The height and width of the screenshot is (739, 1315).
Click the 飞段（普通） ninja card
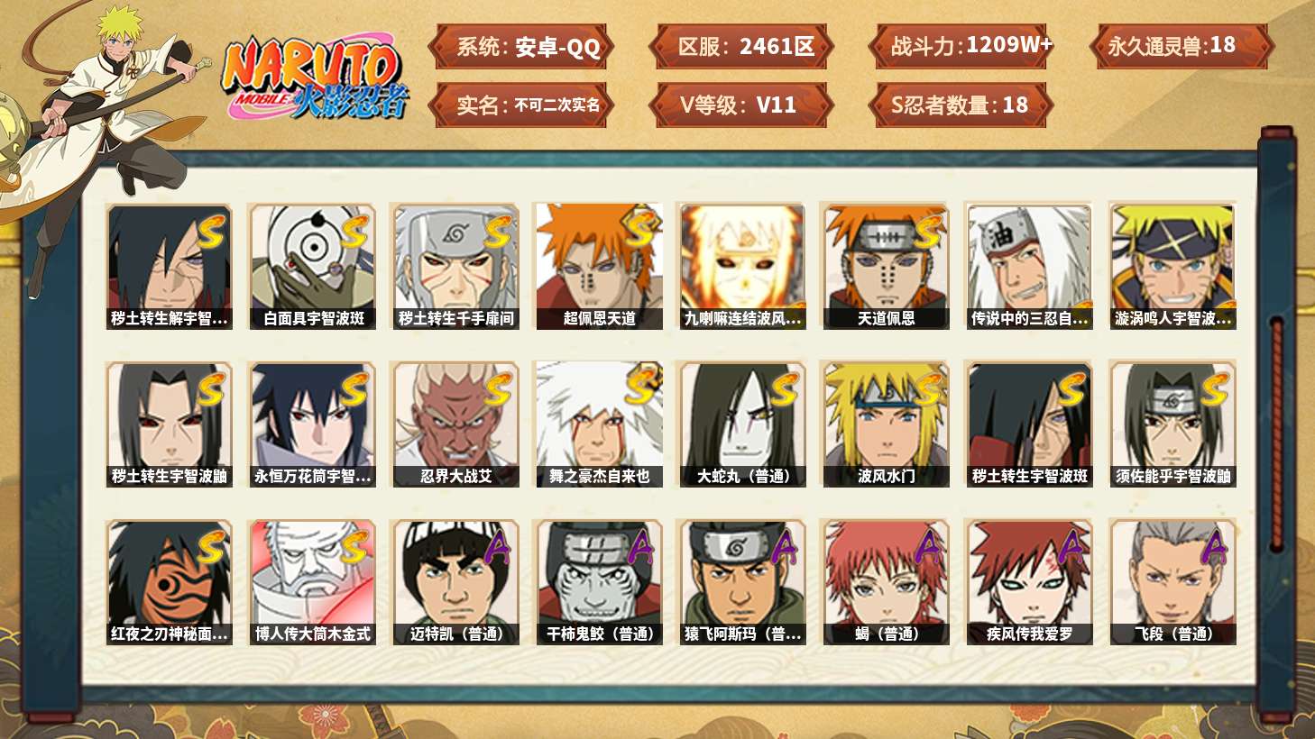click(1172, 582)
